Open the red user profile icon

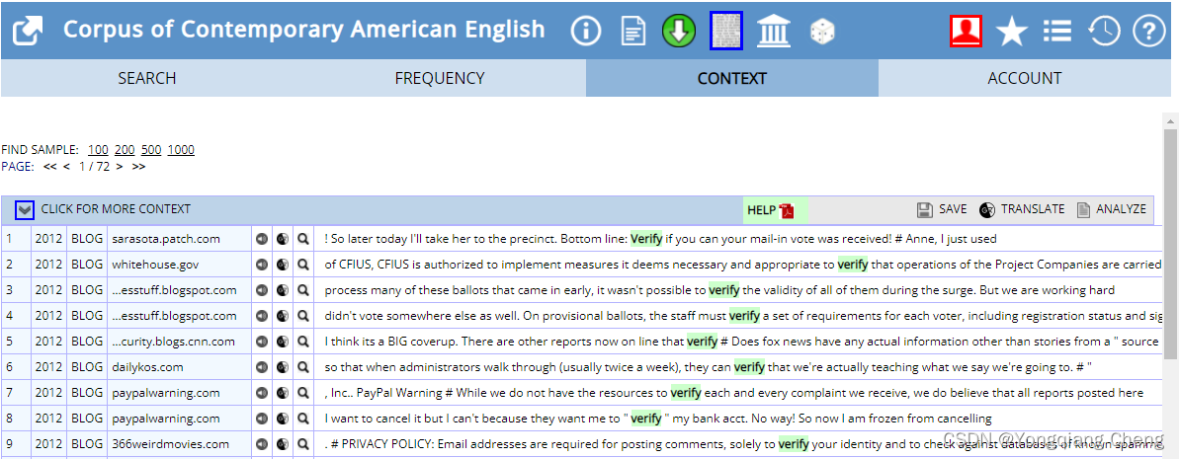pyautogui.click(x=967, y=31)
